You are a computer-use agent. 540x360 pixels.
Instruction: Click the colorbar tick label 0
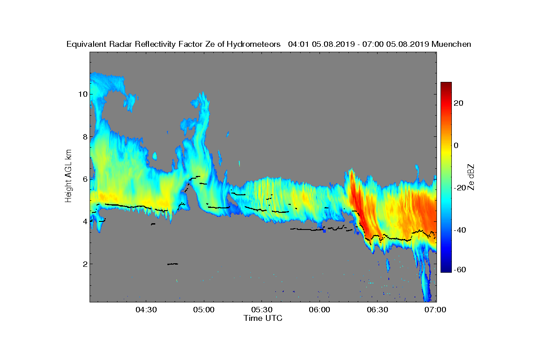456,145
